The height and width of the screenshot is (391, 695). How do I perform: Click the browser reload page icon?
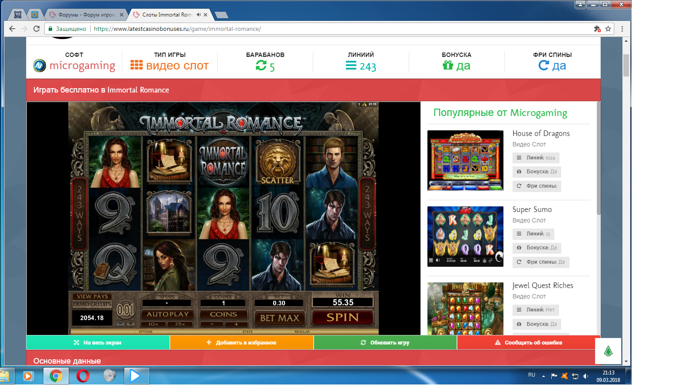coord(36,29)
